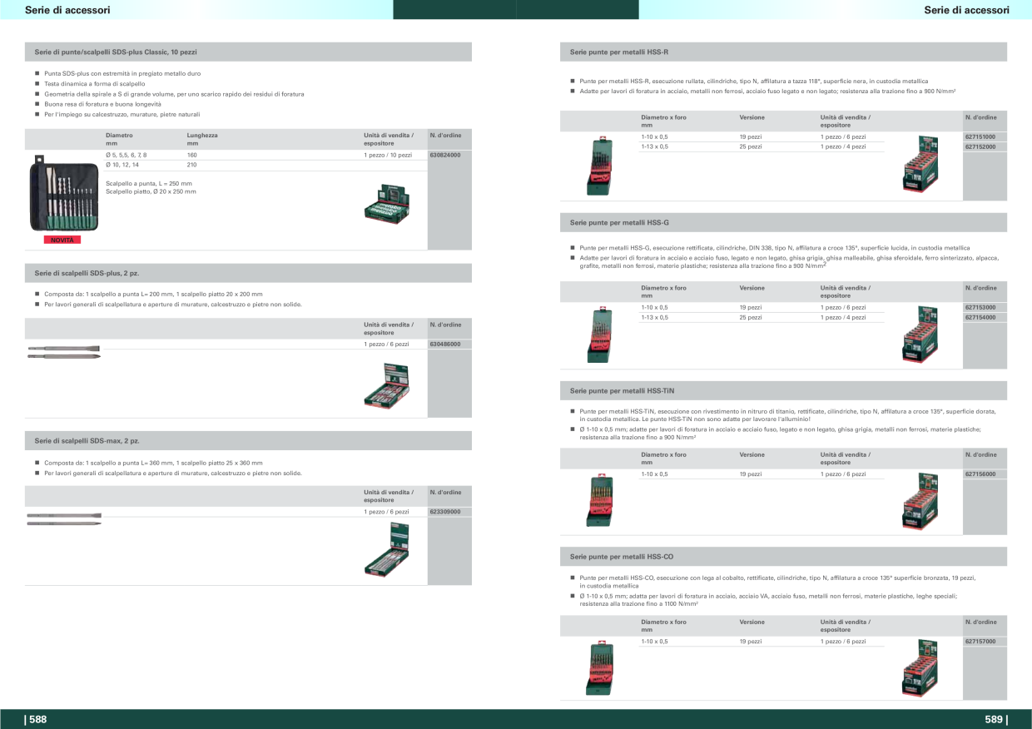Click '1 pezzo / 4 pezzi' in the HSS-R table
Viewport: 1032px width, 729px height.
[843, 146]
